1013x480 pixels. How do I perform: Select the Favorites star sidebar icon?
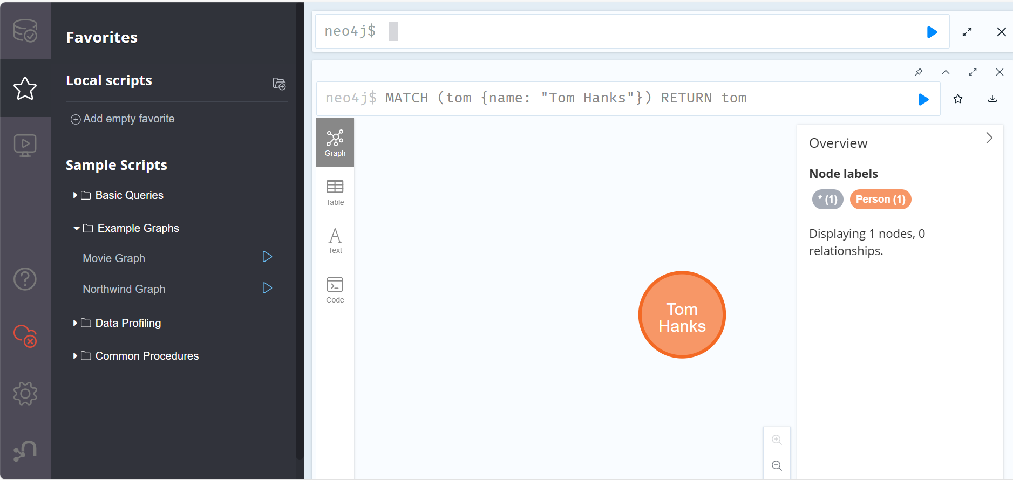25,88
